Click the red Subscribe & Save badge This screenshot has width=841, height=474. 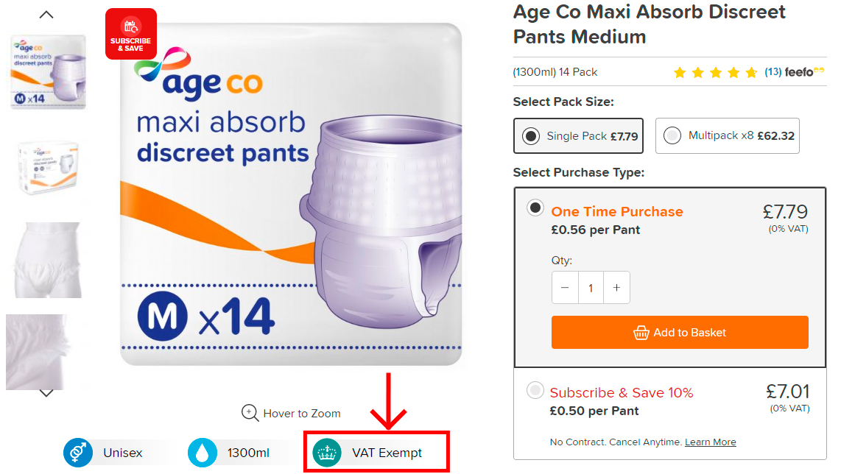click(130, 33)
